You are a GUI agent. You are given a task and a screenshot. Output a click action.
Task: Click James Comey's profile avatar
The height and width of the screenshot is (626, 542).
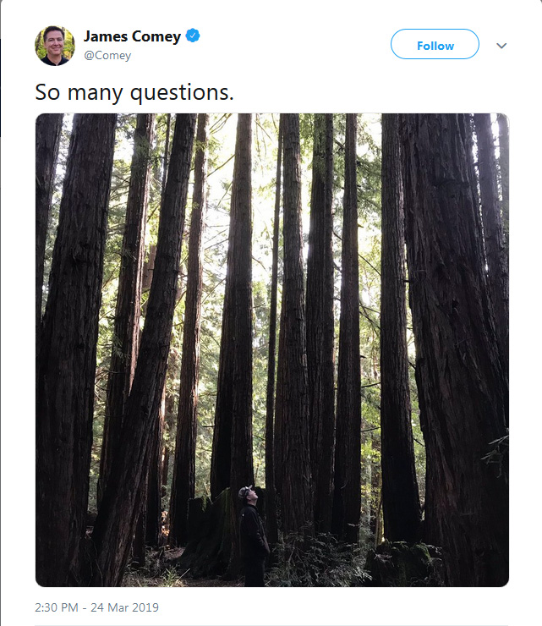(55, 46)
